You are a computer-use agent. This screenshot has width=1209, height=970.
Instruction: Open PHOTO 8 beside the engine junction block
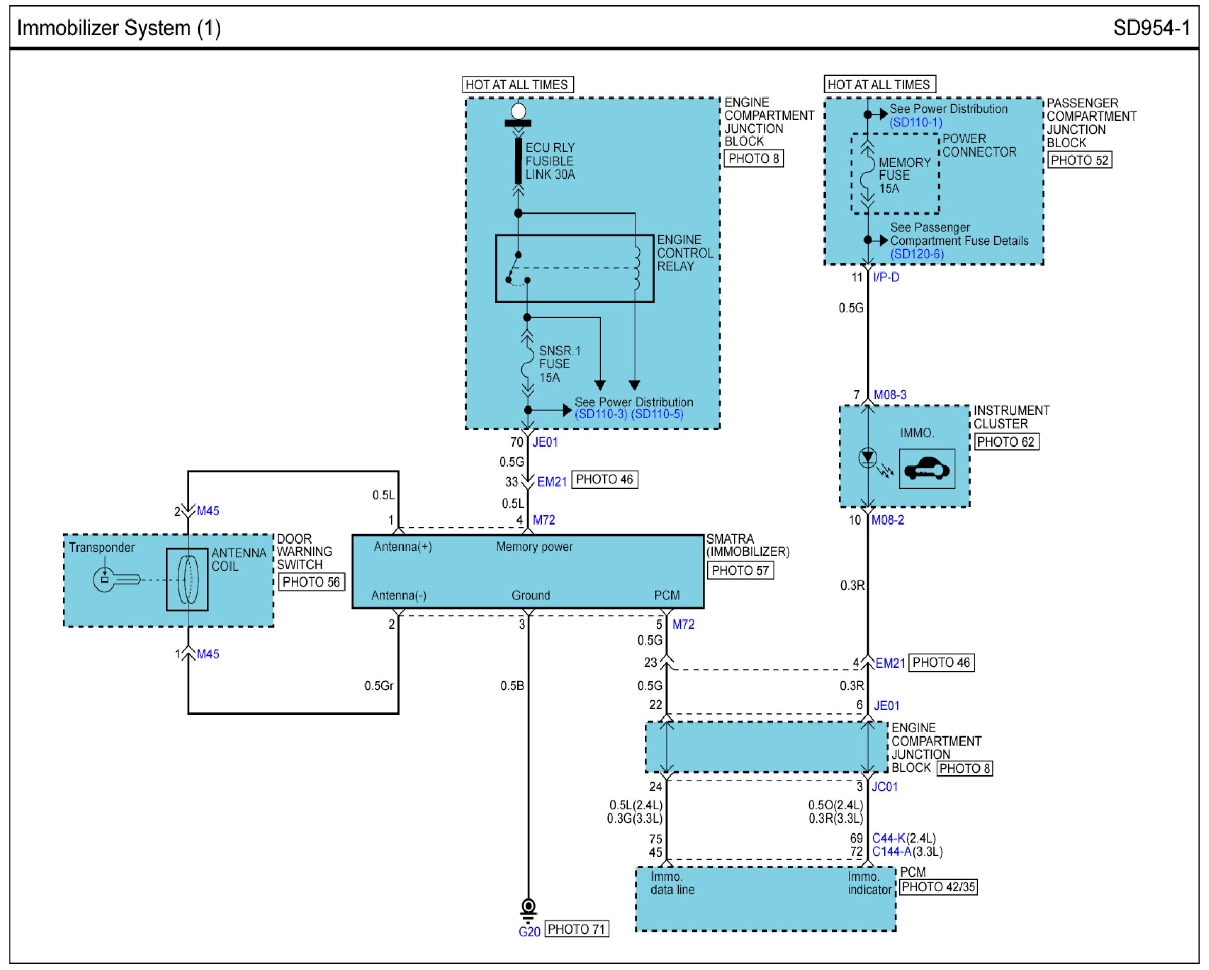pos(753,159)
